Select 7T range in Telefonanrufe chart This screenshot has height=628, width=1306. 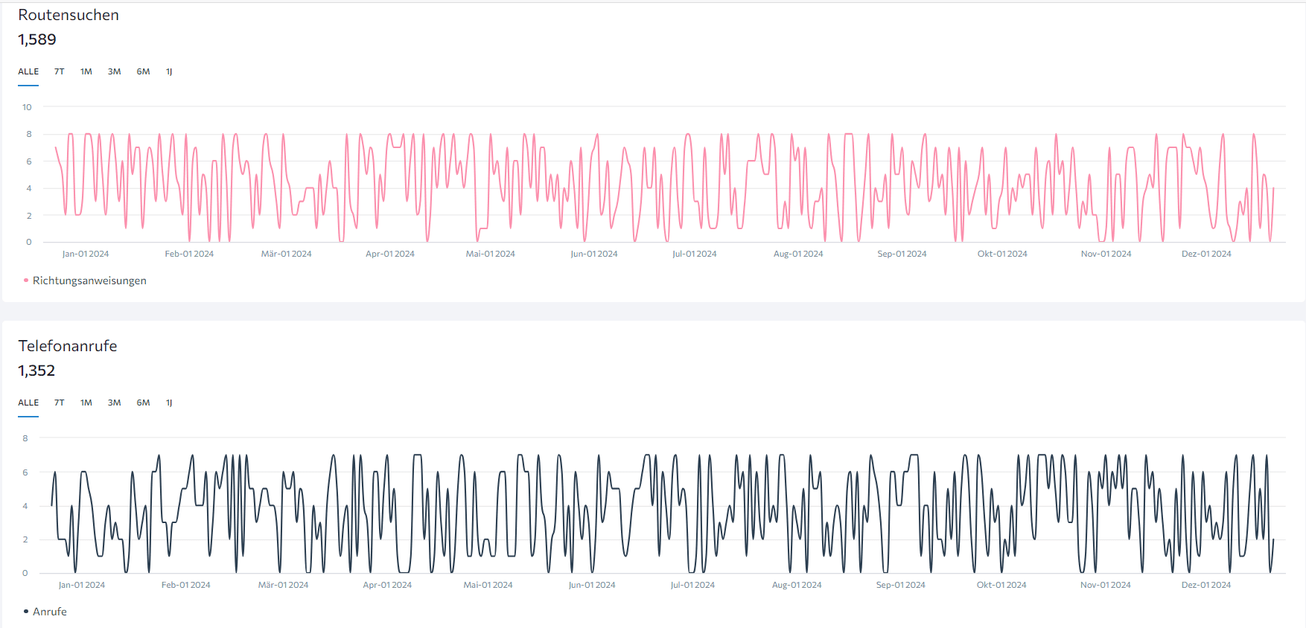(x=60, y=403)
